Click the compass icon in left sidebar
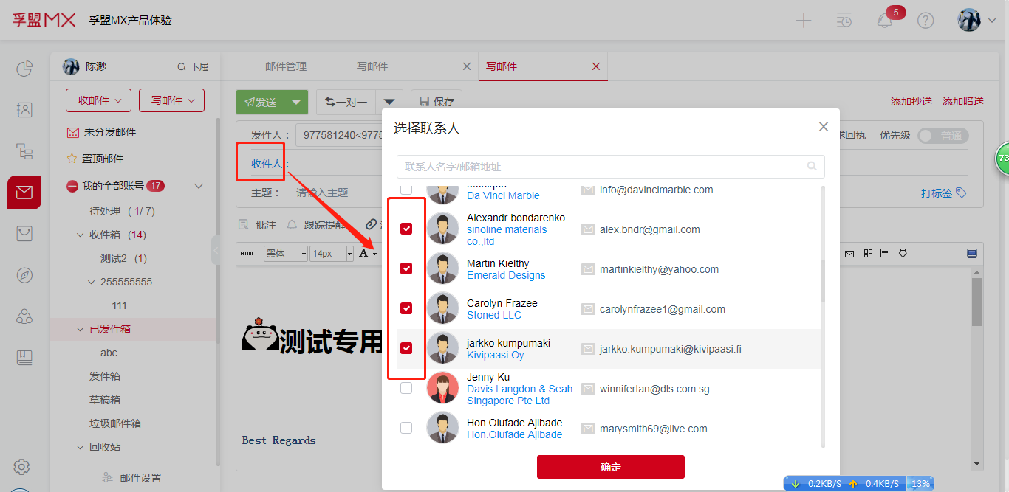The image size is (1009, 492). click(24, 275)
